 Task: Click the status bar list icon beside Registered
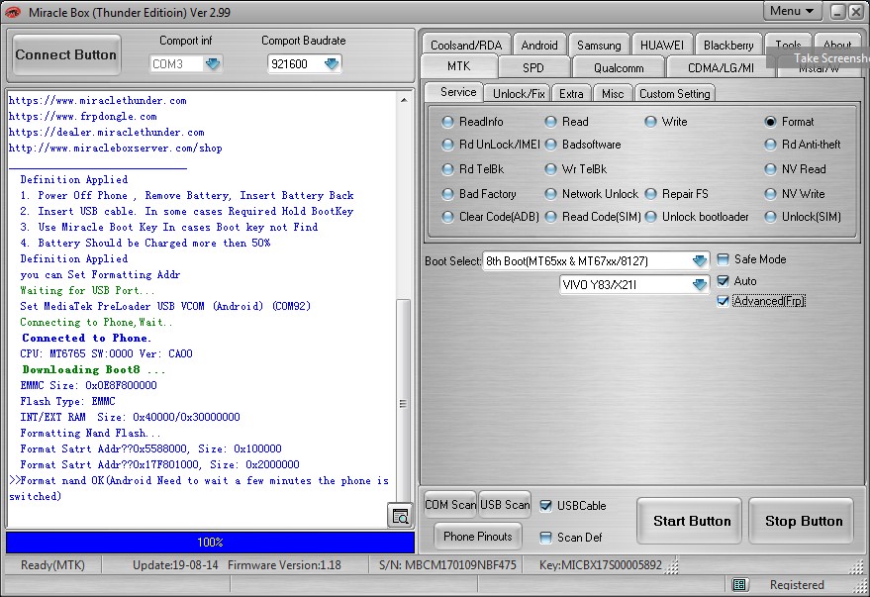[x=739, y=584]
